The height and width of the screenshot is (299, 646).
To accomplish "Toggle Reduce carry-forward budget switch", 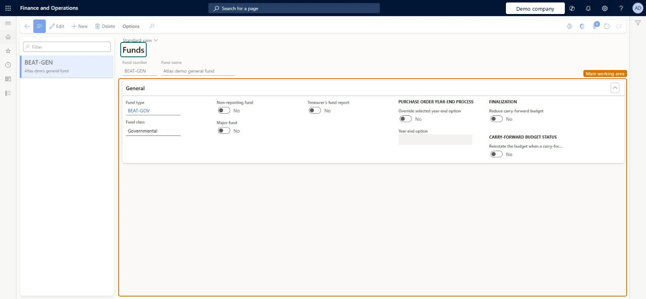I will pos(496,119).
